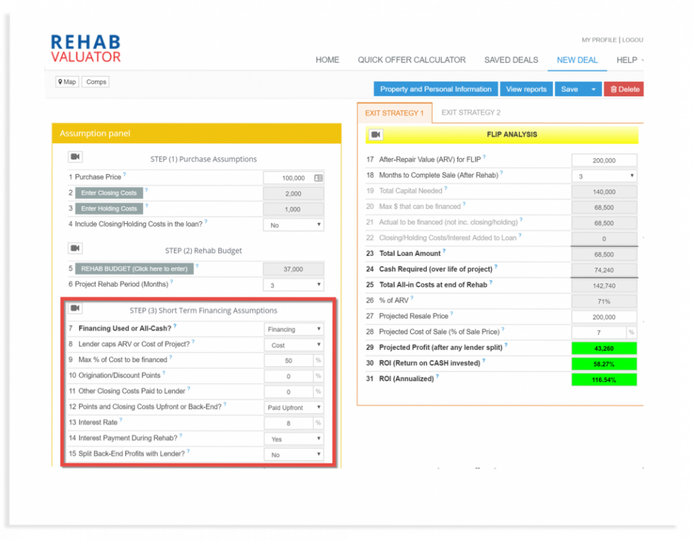Play the Step 2 Rehab Budget video icon

[x=76, y=248]
